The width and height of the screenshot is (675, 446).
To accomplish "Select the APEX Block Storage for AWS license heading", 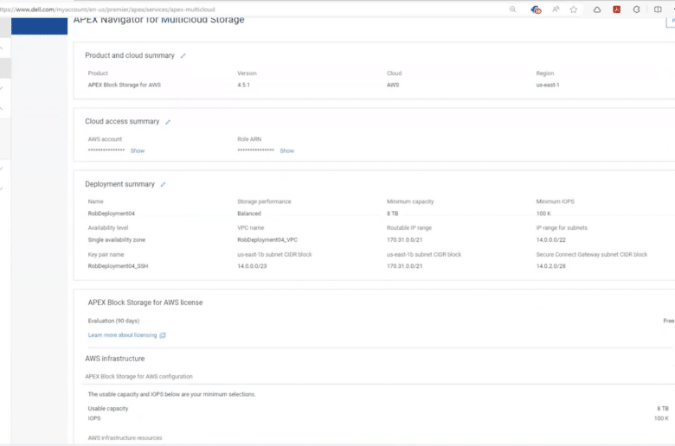I will (145, 303).
